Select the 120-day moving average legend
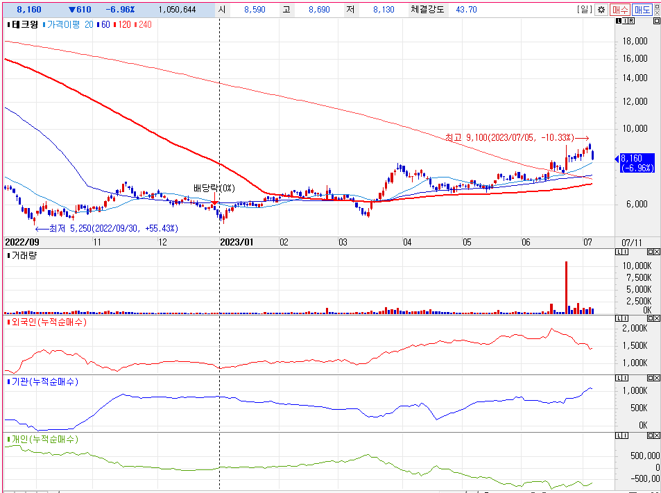Image resolution: width=661 pixels, height=493 pixels. (x=124, y=25)
